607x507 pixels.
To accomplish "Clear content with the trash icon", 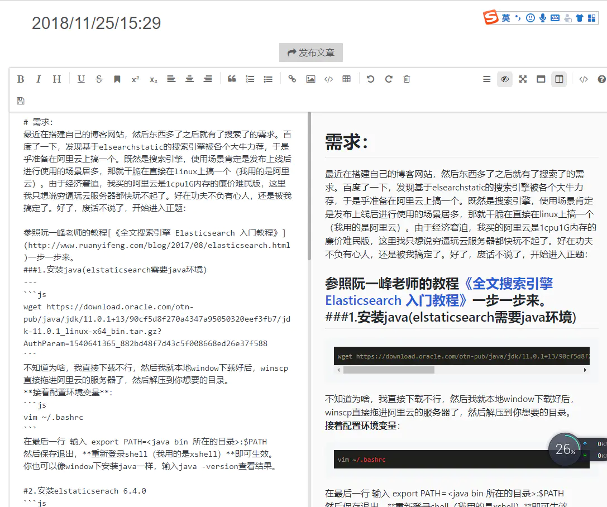I will point(407,79).
